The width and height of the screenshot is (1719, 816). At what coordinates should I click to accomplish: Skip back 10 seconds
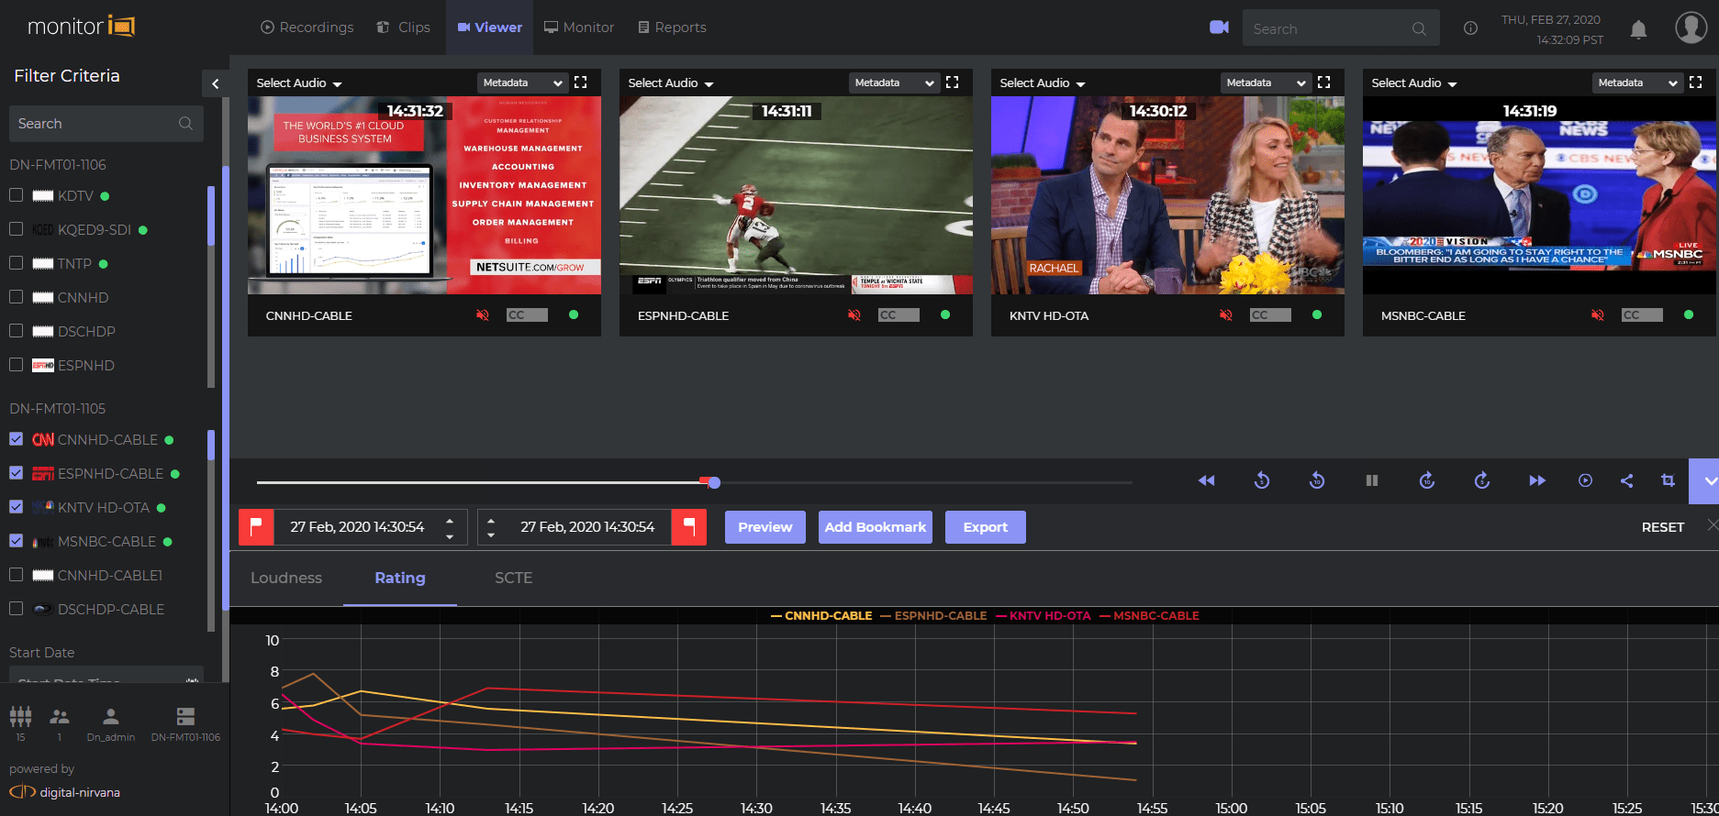tap(1317, 480)
